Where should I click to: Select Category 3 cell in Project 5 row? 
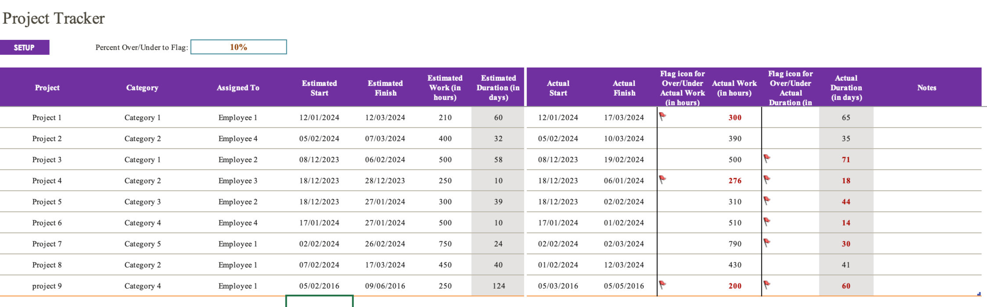pos(142,202)
